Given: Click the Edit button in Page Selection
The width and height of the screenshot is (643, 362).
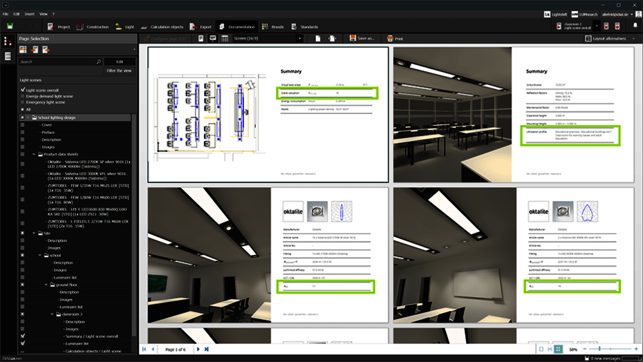Looking at the screenshot, I should (119, 61).
